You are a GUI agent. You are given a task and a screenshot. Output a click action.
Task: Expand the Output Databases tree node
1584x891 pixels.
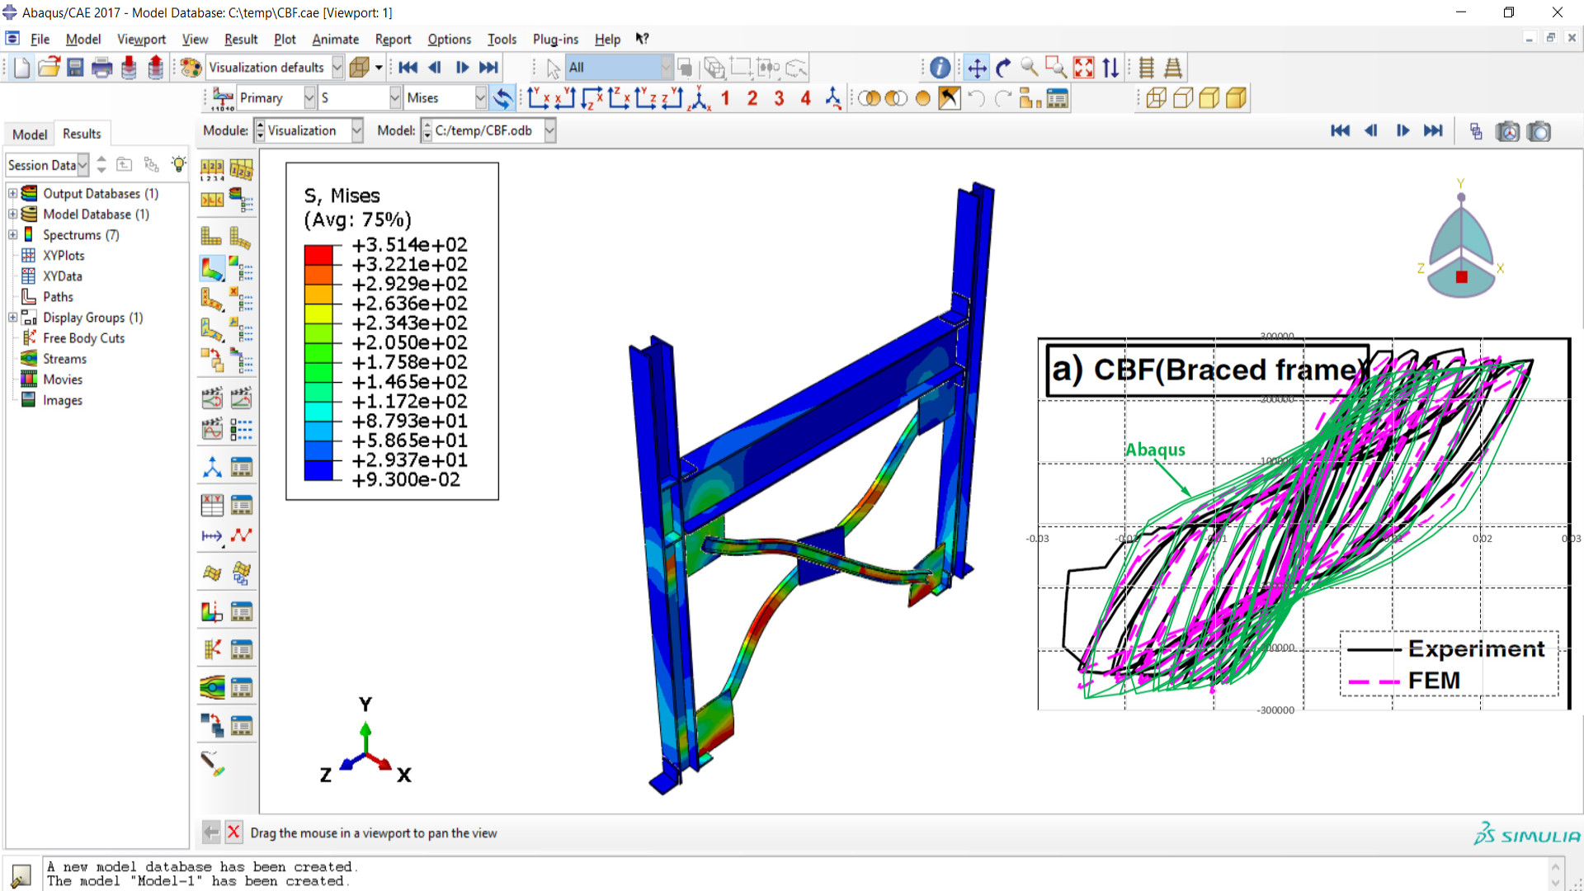tap(13, 193)
